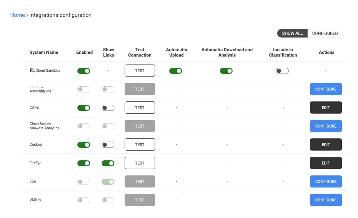Disable the FireEye Enabled toggle
The height and width of the screenshot is (218, 358).
pyautogui.click(x=84, y=163)
